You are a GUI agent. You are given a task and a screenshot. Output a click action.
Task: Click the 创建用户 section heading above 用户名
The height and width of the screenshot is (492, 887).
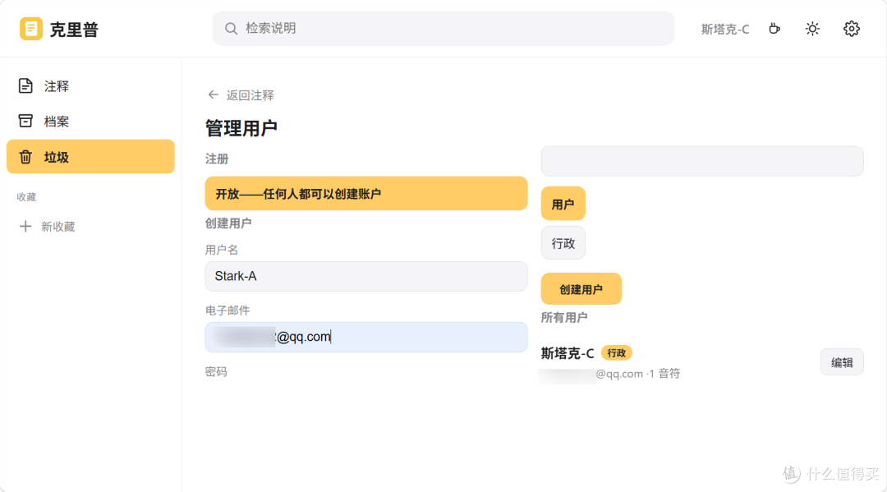tap(228, 223)
